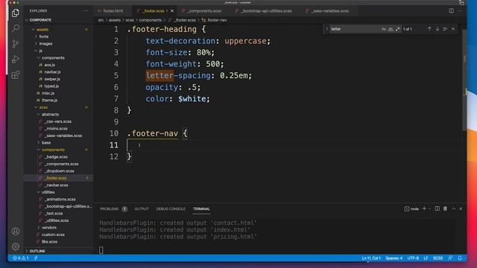Toggle Match Whole Word in find widget

tap(391, 29)
